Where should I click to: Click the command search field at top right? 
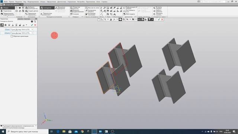(213, 1)
